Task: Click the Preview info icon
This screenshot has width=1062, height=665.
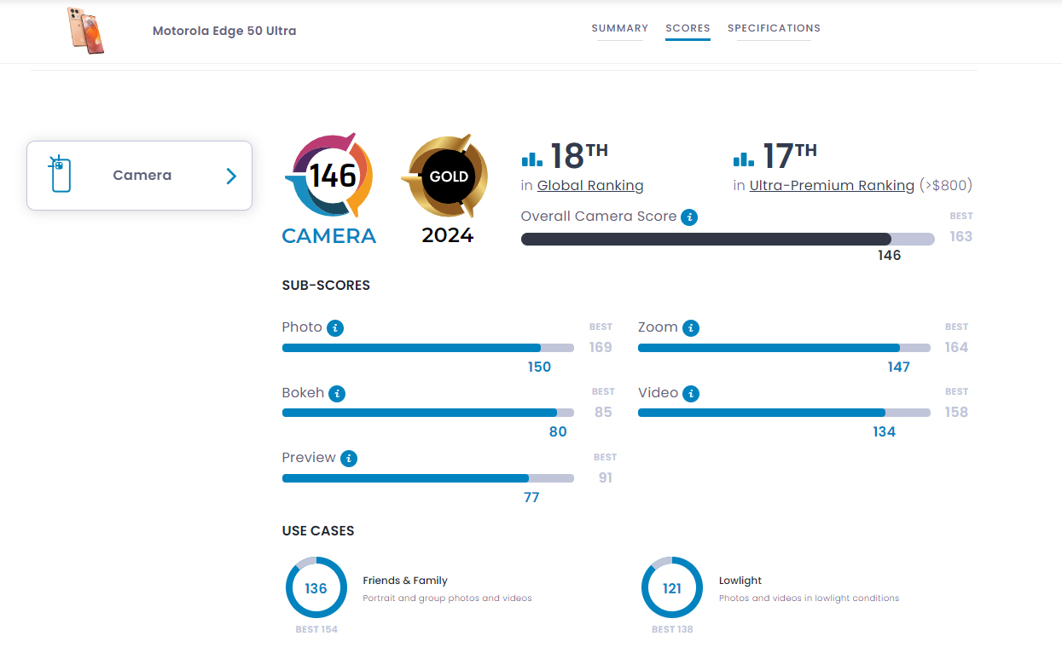Action: [x=348, y=459]
